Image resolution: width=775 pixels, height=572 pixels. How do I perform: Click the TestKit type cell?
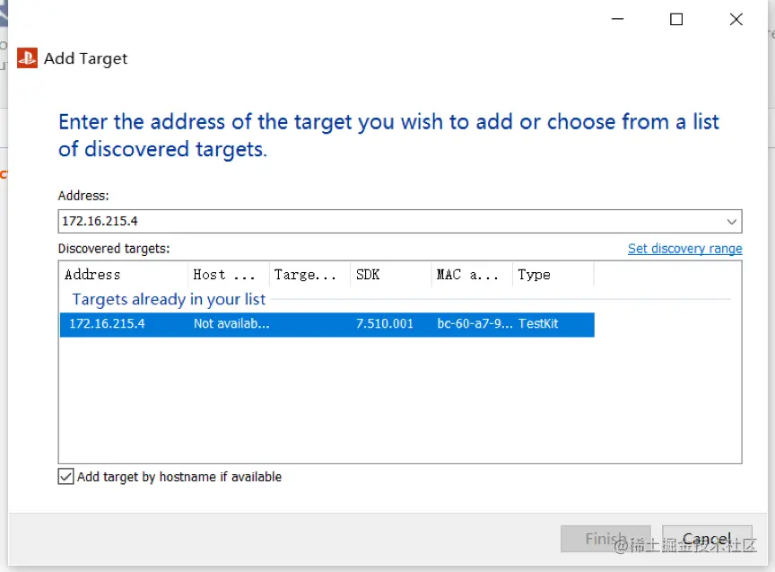538,324
